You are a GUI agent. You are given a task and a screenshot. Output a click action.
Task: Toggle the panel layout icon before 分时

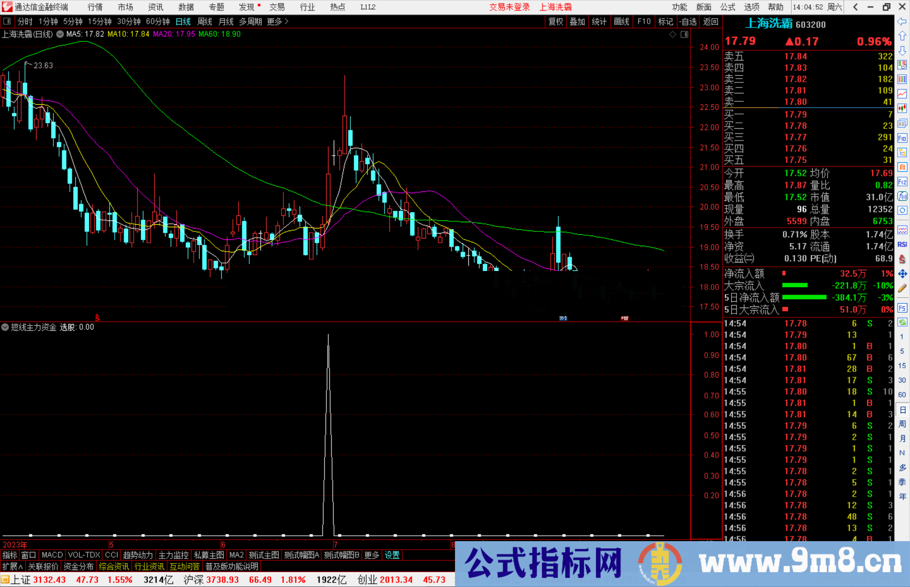click(x=7, y=21)
